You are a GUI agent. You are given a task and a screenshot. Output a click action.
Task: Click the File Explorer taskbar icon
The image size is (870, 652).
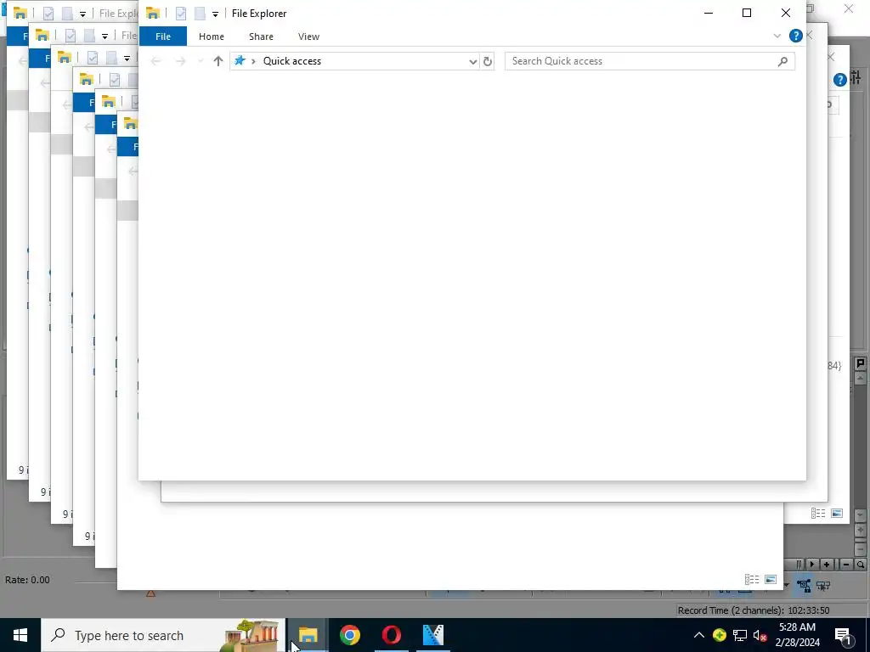click(x=308, y=635)
